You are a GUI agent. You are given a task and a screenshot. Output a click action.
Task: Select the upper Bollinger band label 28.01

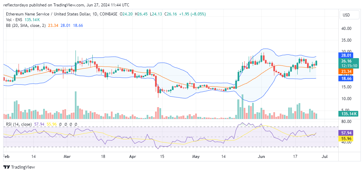tap(346, 55)
